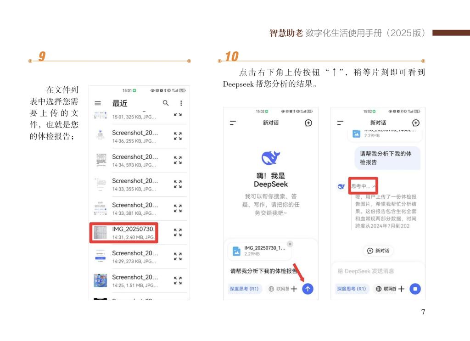Open new chat icon in middle phone header

coord(308,123)
